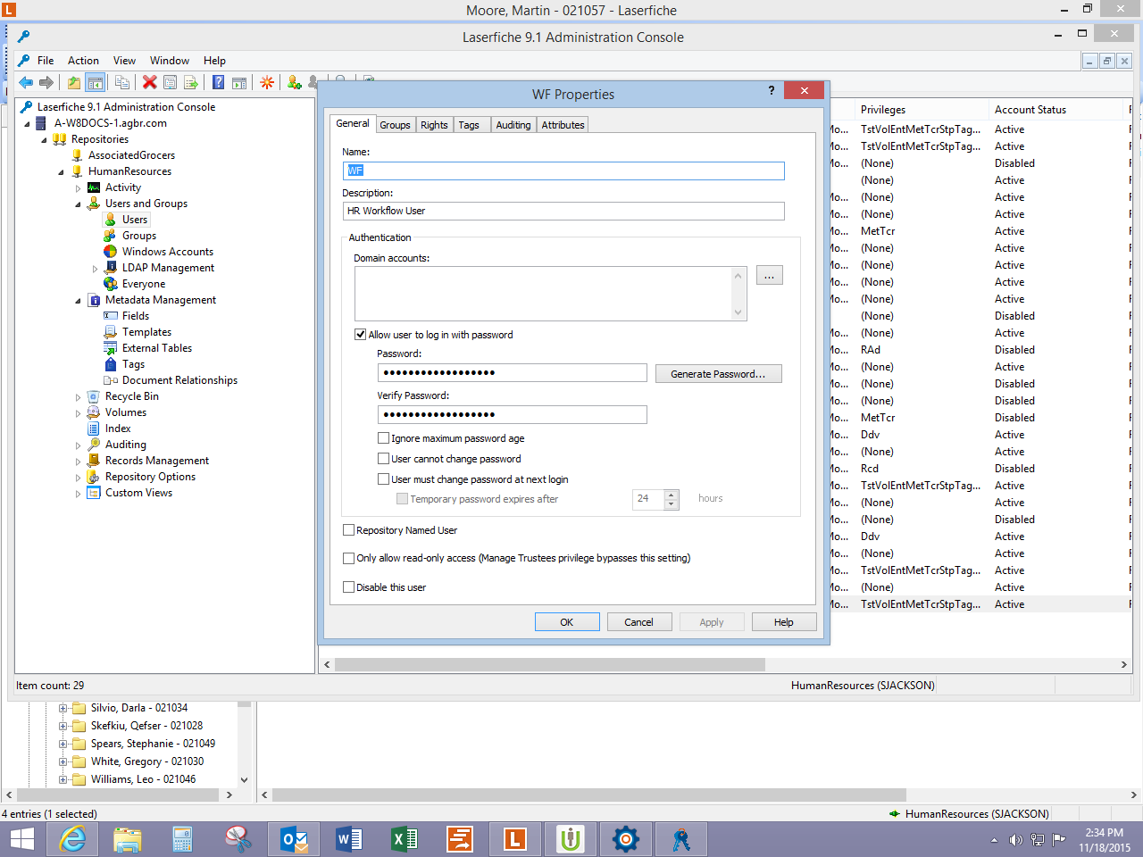Click the copy toolbar icon

(122, 82)
